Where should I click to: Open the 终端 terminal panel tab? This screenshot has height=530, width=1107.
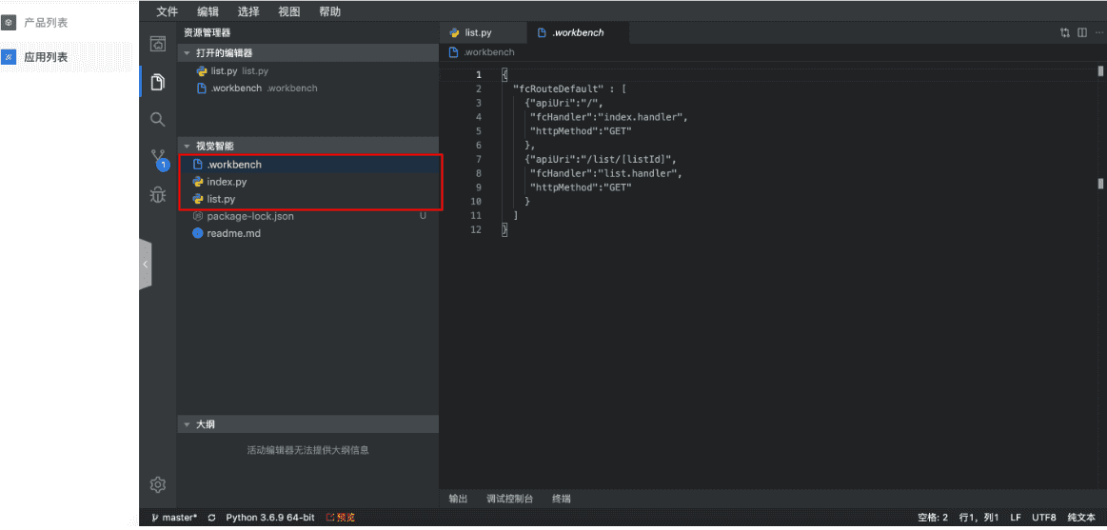point(561,499)
